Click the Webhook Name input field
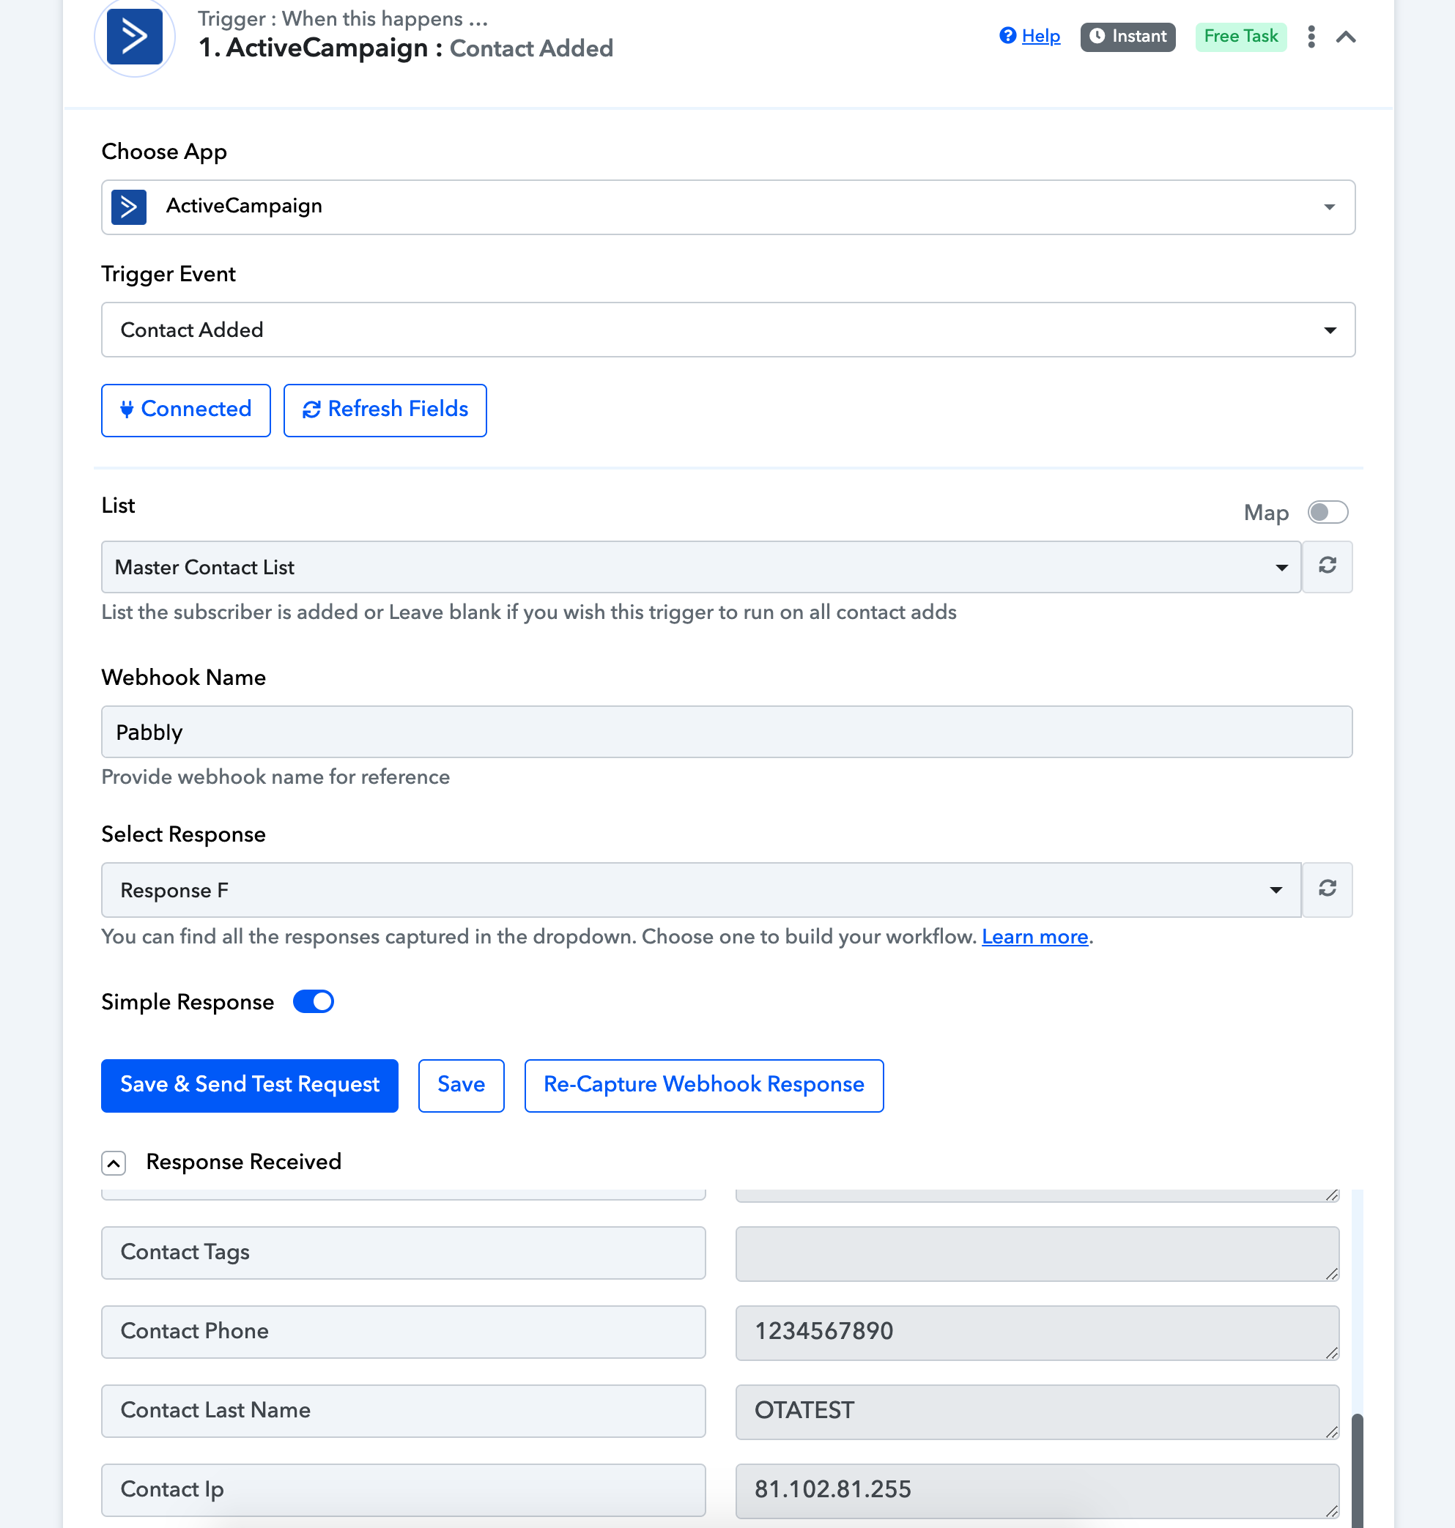Screen dimensions: 1455x1528 [x=727, y=732]
